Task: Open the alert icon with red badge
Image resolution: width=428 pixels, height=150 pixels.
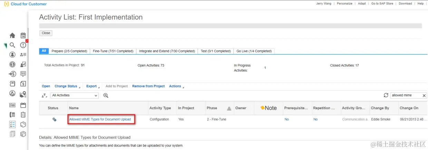Action: (23, 45)
